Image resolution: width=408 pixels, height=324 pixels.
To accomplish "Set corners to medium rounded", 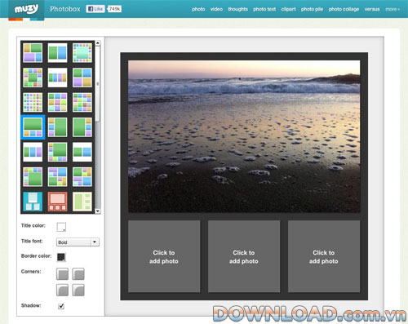I will pos(62,290).
